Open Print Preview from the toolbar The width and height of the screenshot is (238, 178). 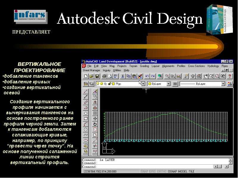(110, 76)
